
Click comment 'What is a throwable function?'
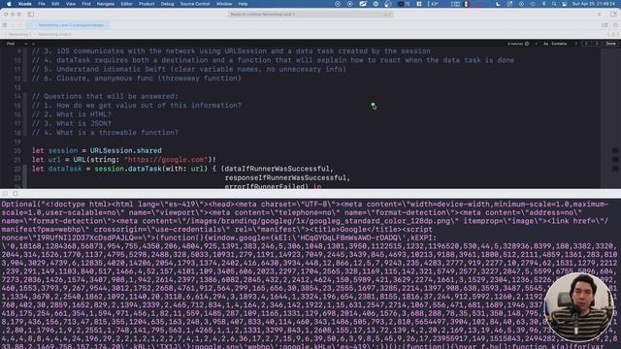tap(105, 133)
